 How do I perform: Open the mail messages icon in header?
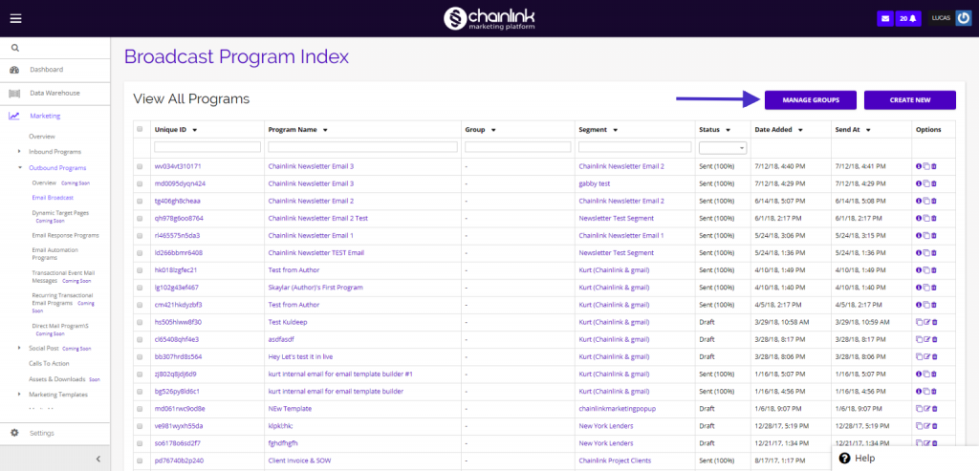point(884,19)
